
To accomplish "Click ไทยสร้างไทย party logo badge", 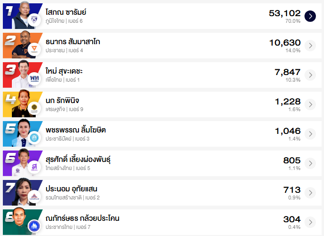I will (34, 167).
